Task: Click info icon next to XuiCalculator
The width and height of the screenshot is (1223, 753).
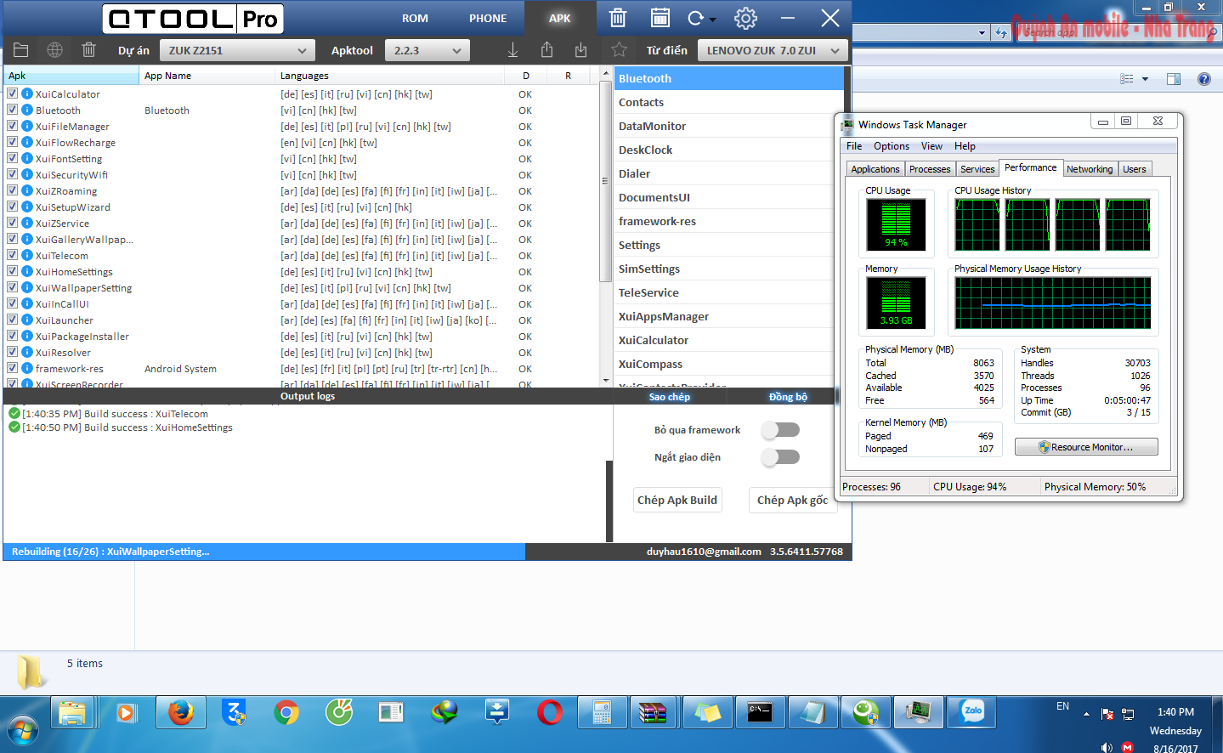Action: click(x=27, y=93)
